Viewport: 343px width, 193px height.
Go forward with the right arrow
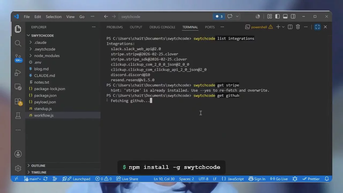114,17
